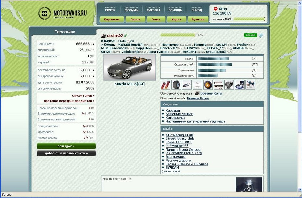The image size is (302, 198).
Task: Open family member Черномор profile
Action: click(x=170, y=45)
